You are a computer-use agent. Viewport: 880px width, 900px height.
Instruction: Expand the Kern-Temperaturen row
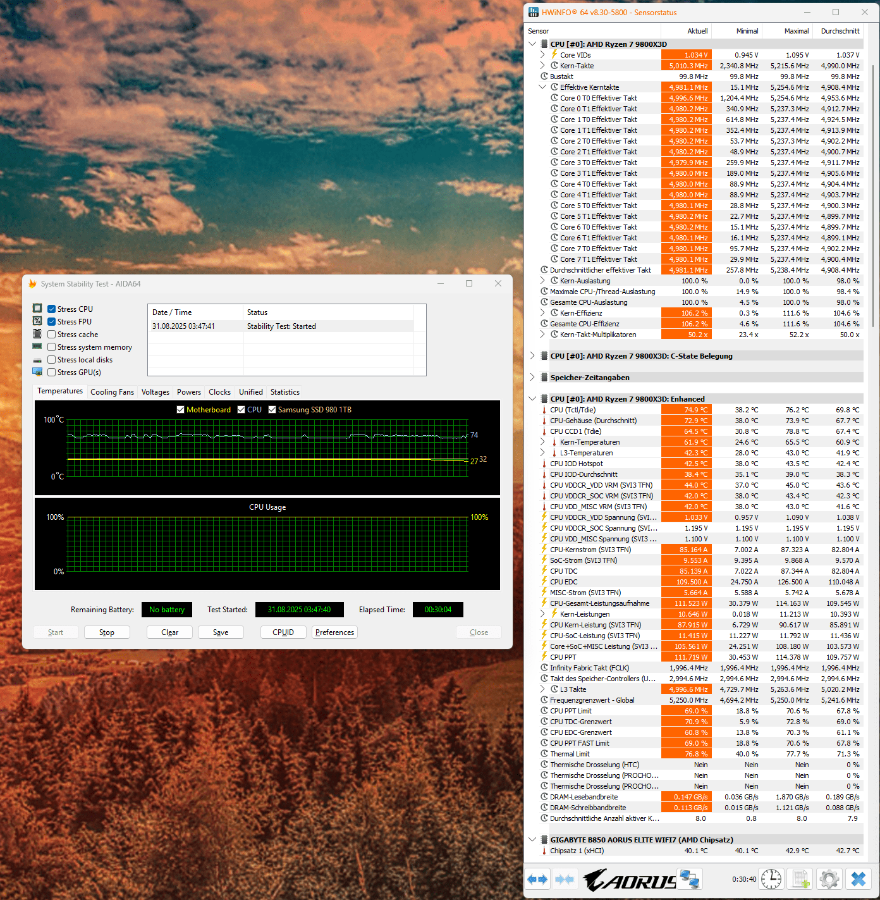[x=542, y=442]
